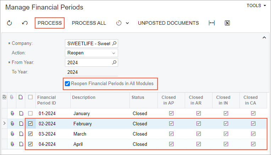
Task: Select the 01-2024 January row checkbox
Action: point(31,113)
